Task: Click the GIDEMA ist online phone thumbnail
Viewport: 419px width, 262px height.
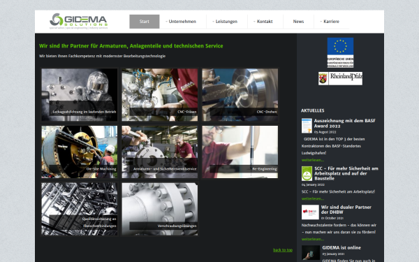Action: pyautogui.click(x=311, y=252)
